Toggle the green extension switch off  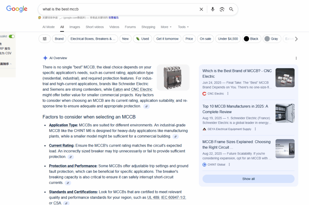[12, 36]
